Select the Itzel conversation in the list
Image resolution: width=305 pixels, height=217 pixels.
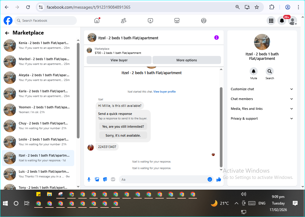[x=38, y=158]
